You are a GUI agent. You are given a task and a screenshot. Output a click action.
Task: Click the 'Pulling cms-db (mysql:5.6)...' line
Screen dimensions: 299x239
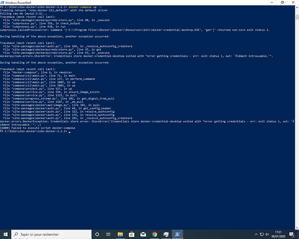23,13
